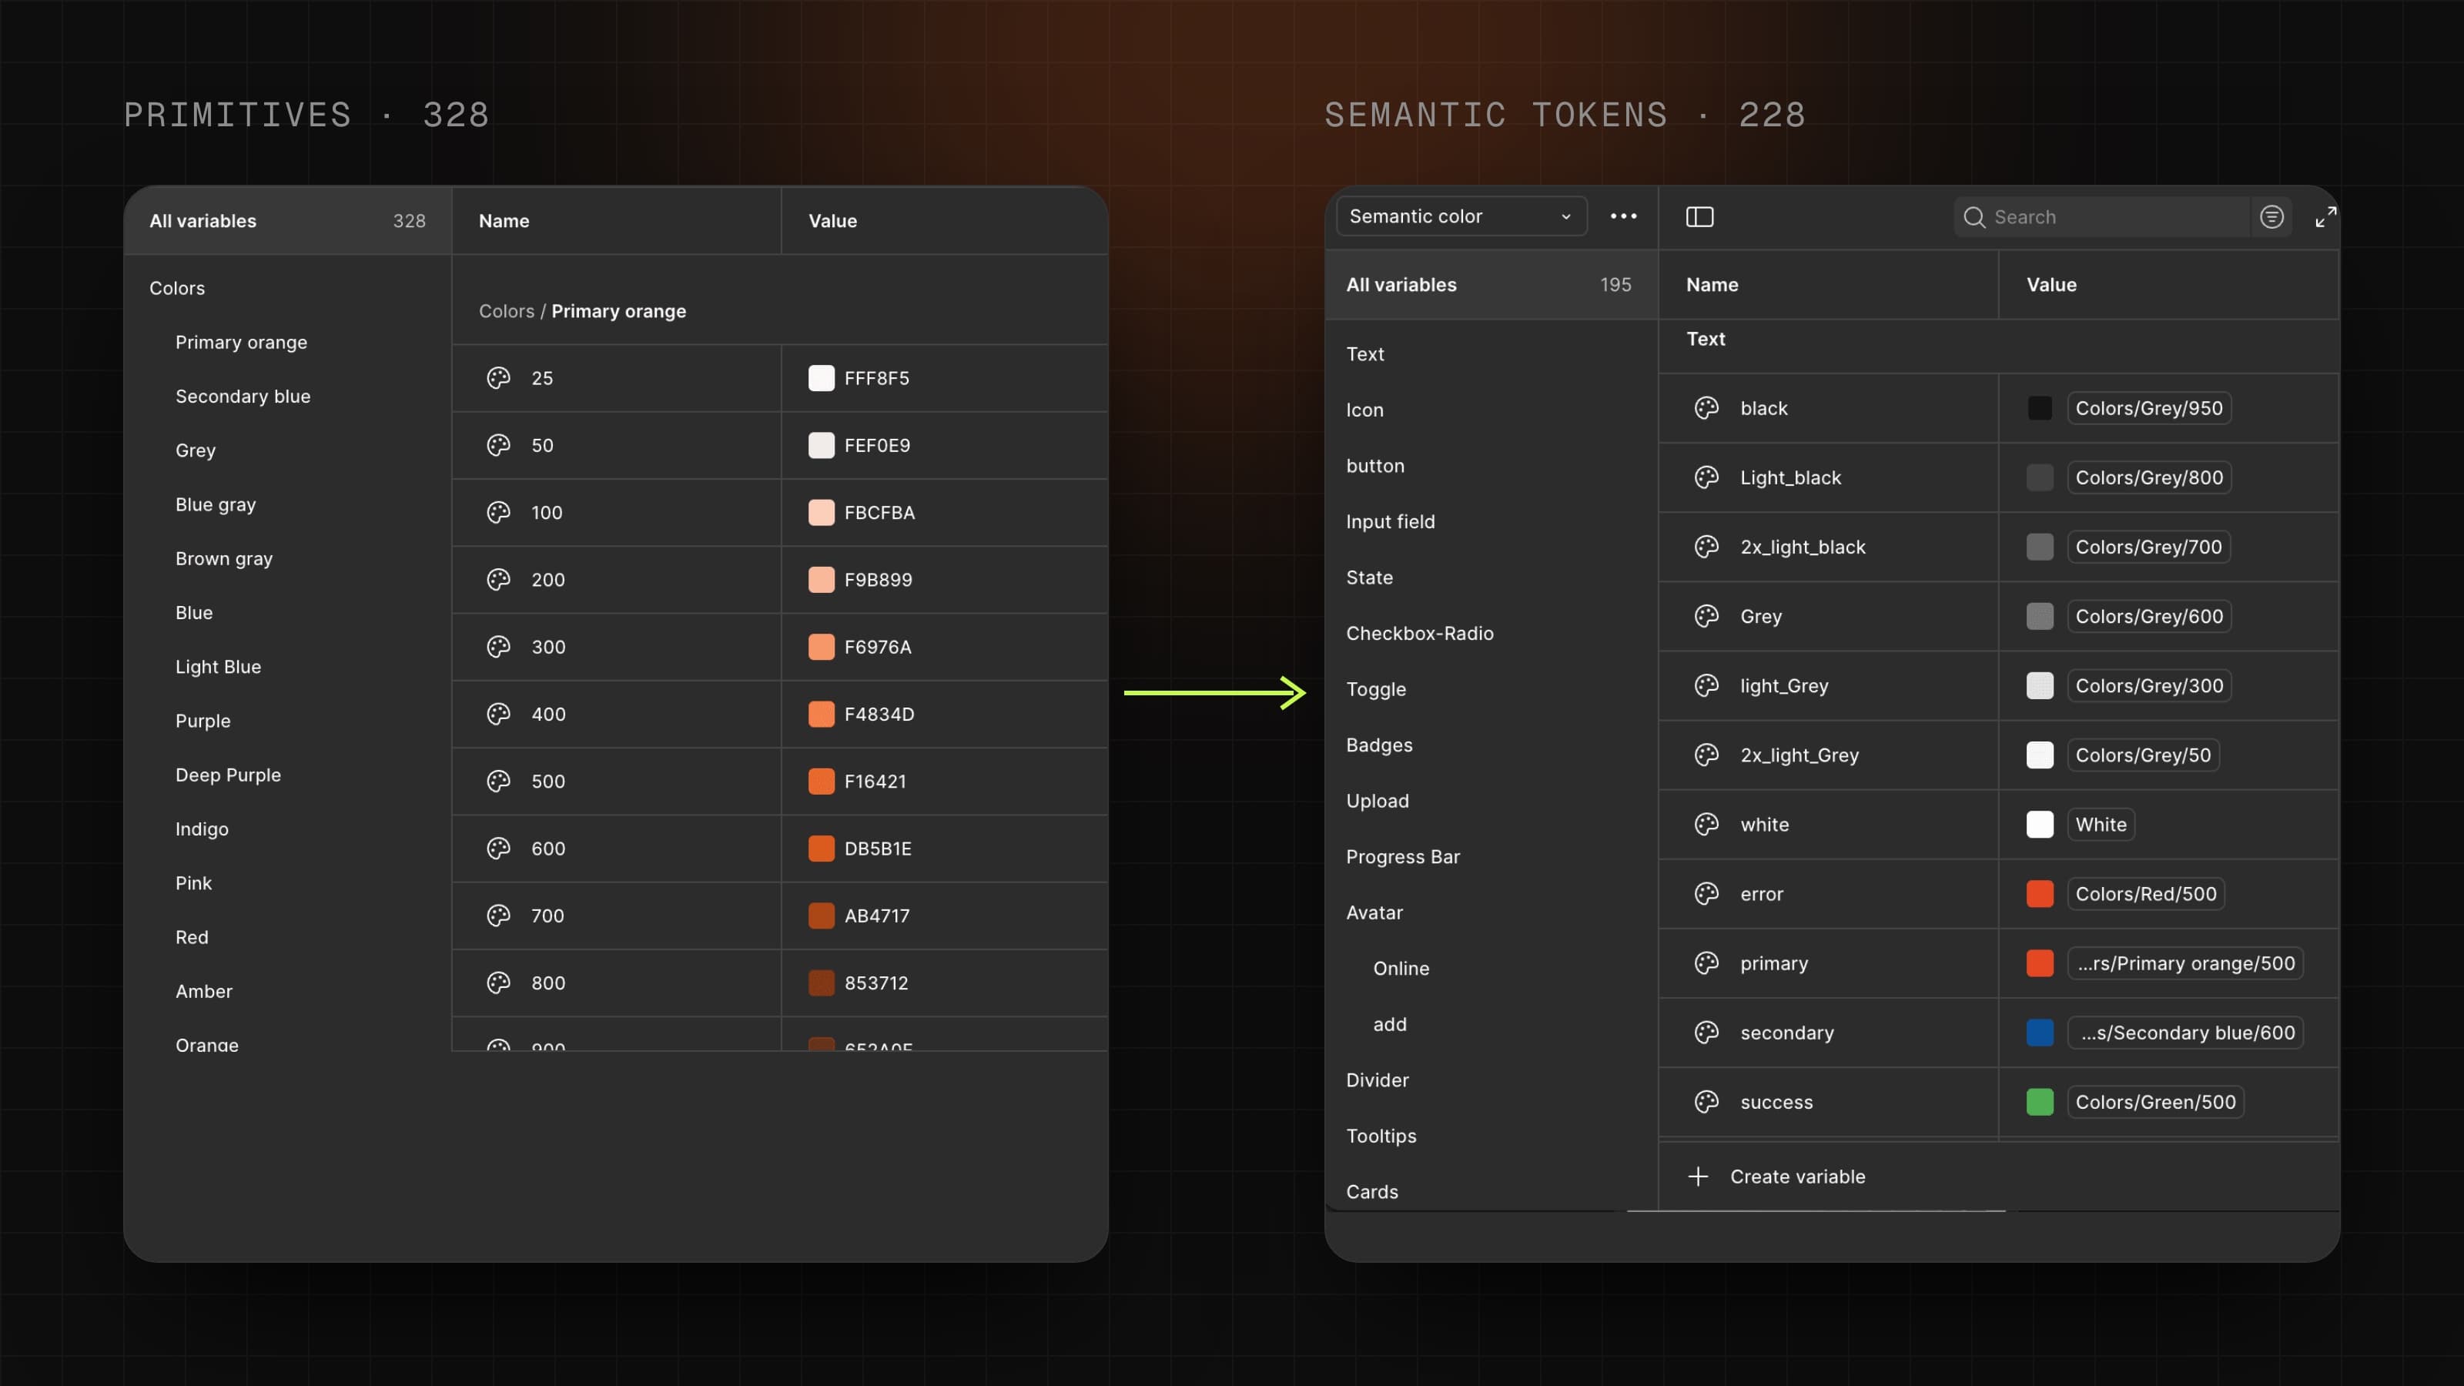Click the plus icon for Create variable
Screen dimensions: 2464x1386
(1698, 1177)
